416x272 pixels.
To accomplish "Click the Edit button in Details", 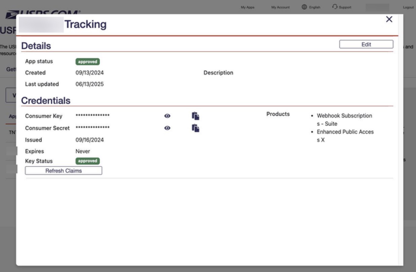I will [366, 44].
